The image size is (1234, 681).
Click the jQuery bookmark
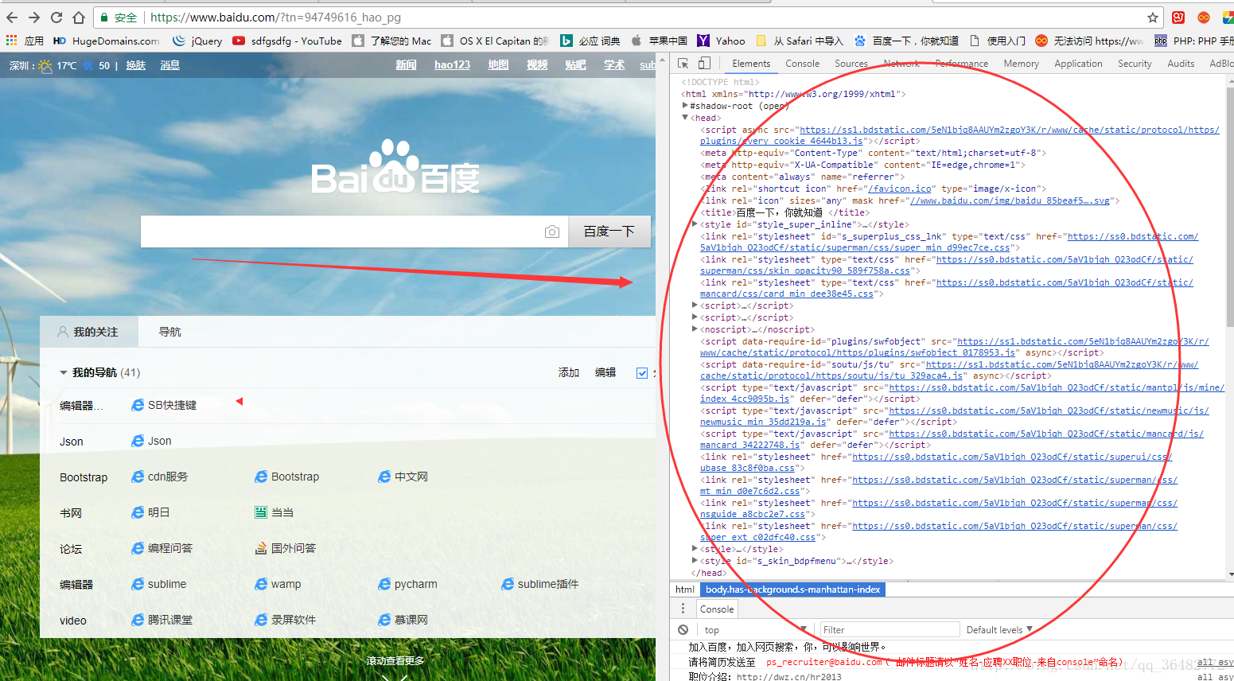[197, 41]
